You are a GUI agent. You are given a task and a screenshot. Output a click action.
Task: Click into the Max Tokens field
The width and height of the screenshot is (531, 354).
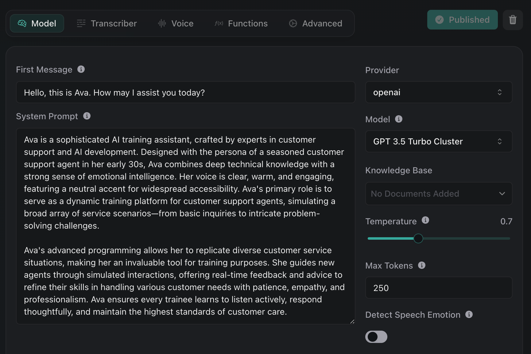(438, 288)
